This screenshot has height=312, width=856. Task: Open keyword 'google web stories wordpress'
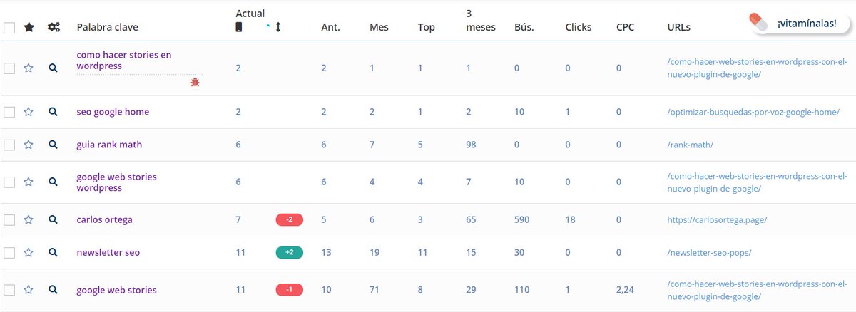point(117,182)
